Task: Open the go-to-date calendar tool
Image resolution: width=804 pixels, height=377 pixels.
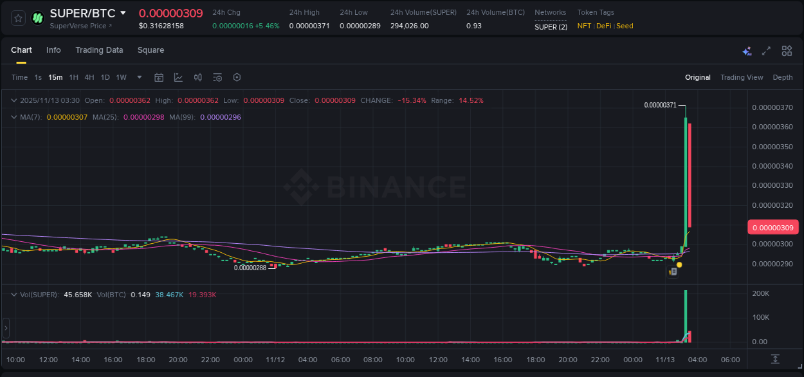Action: click(159, 77)
